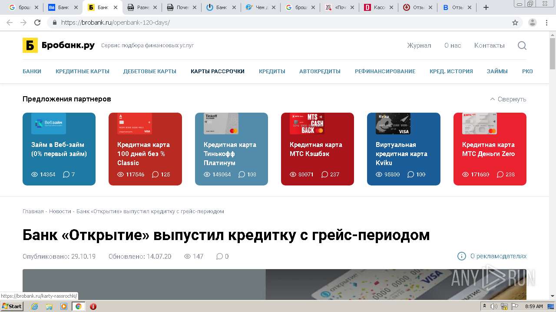This screenshot has width=556, height=312.
Task: Launch Internet Explorer from taskbar
Action: point(34,306)
